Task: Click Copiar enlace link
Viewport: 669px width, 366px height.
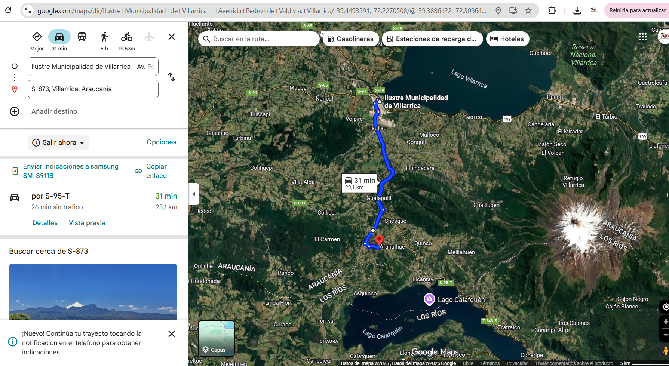Action: click(156, 171)
